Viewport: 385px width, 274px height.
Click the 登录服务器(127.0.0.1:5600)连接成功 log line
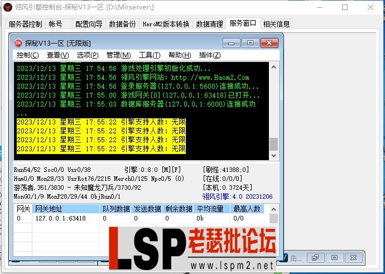pyautogui.click(x=137, y=86)
